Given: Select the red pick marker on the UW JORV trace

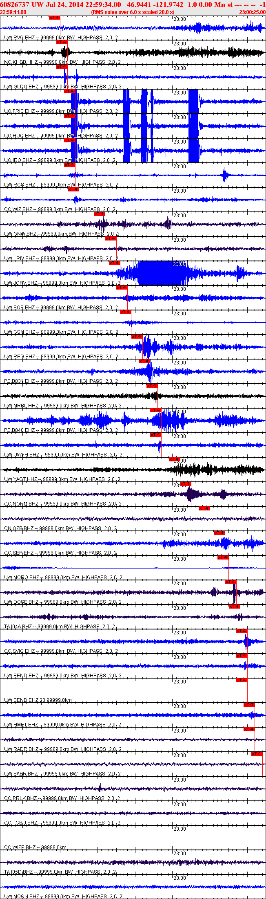Looking at the screenshot, I should (x=114, y=263).
